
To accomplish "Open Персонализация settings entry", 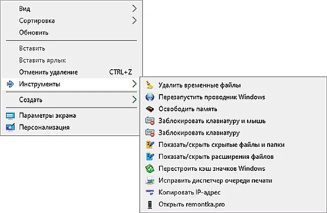I will (x=44, y=127).
